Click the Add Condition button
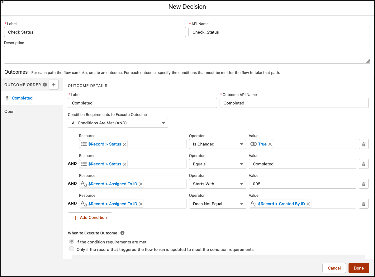 [90, 217]
